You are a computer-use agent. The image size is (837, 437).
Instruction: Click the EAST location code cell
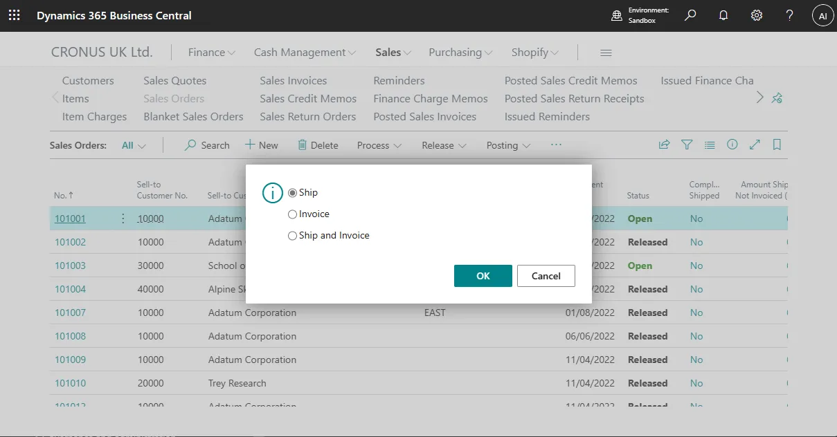[x=435, y=313]
